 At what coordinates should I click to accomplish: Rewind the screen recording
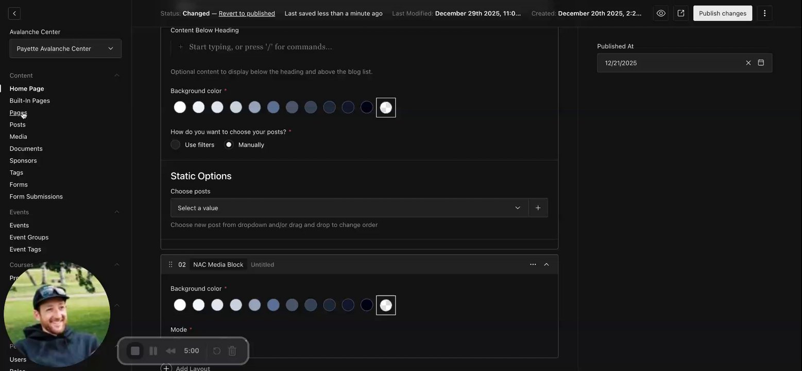170,351
